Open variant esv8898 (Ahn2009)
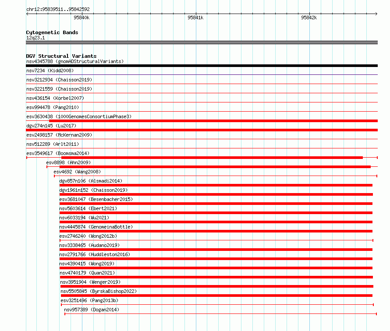This screenshot has width=390, height=331. [68, 162]
